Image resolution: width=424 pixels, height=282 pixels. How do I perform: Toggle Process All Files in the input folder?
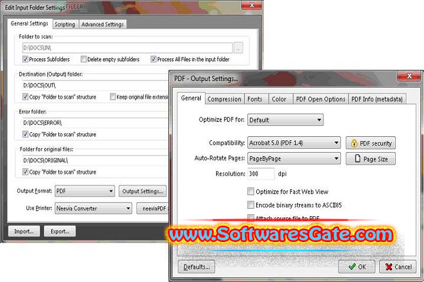point(153,59)
